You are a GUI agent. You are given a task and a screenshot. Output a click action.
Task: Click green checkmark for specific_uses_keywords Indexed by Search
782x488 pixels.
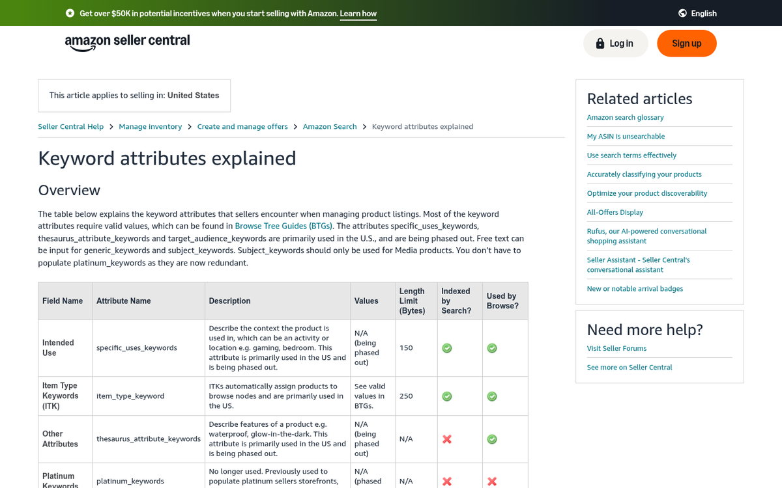447,348
